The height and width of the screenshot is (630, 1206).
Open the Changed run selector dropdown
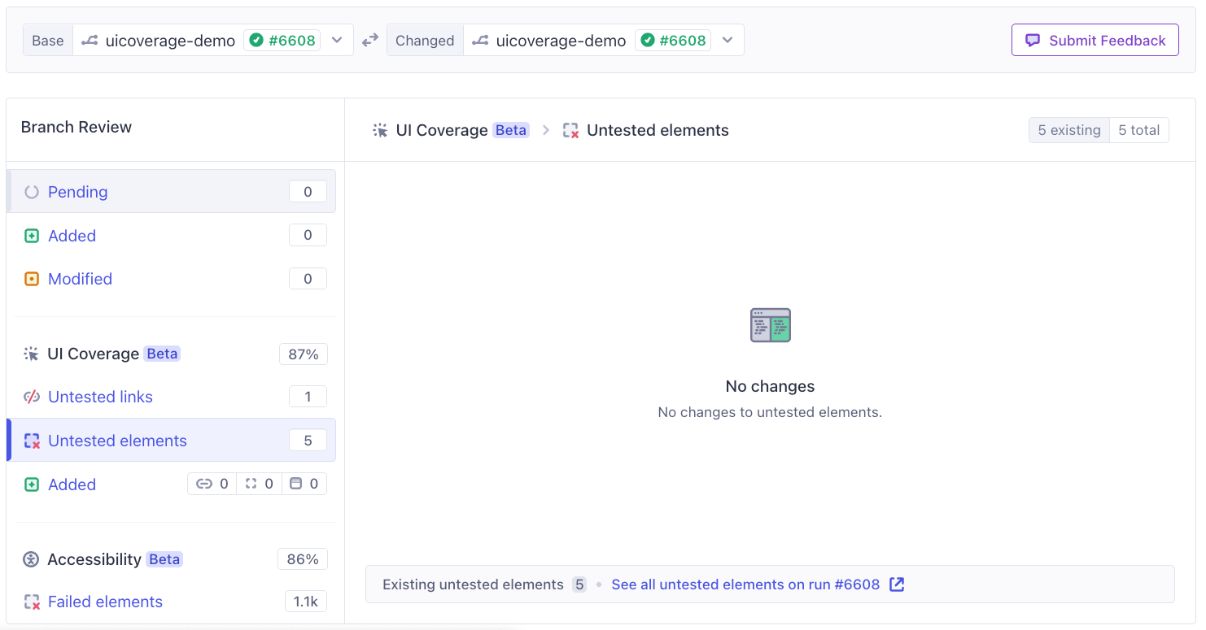[x=727, y=40]
